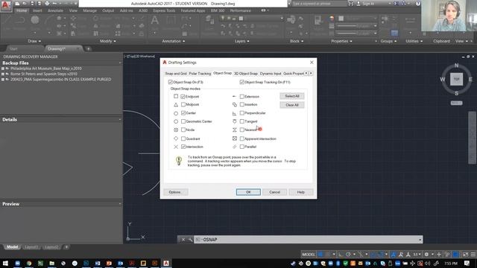Click the Options... button

point(176,192)
